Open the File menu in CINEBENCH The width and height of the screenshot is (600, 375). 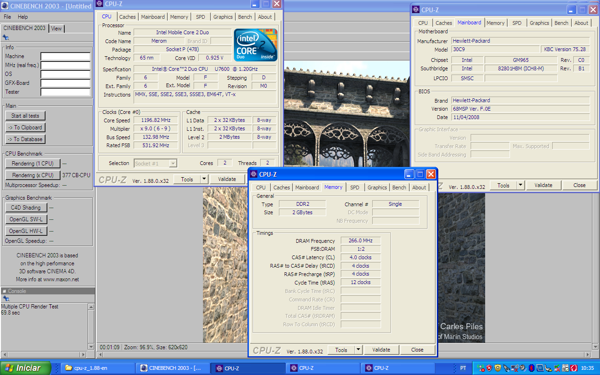7,17
